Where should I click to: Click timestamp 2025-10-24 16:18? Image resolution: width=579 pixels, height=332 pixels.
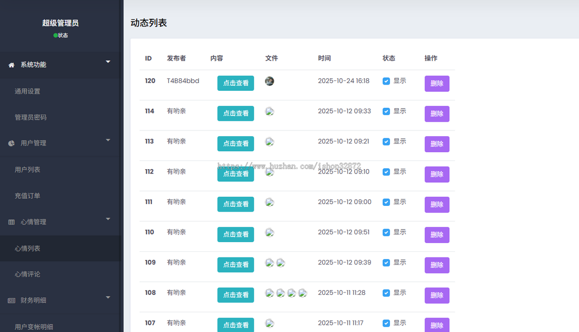344,81
